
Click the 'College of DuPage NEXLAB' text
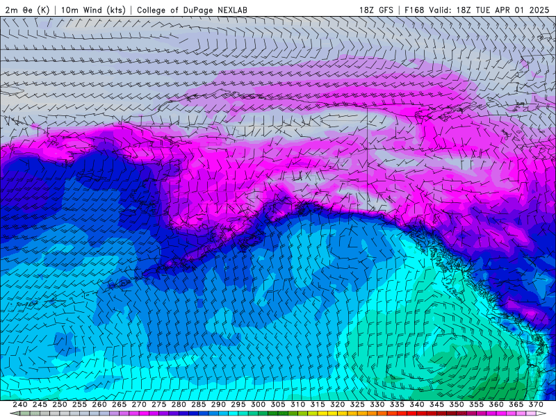[192, 10]
